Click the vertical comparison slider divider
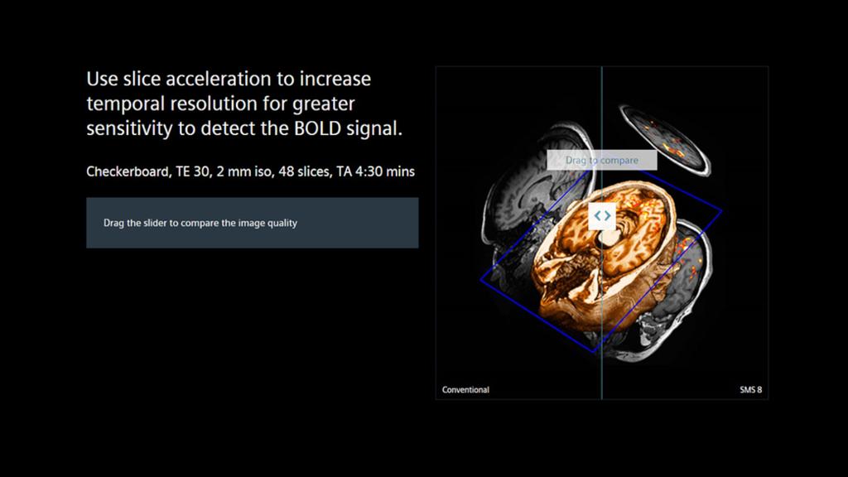 (601, 331)
